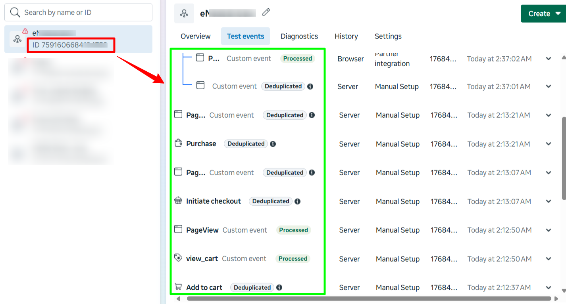Expand the Purchase event row

(x=549, y=144)
